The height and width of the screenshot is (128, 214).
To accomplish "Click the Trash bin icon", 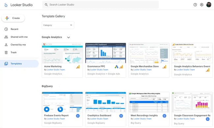I will point(6,52).
